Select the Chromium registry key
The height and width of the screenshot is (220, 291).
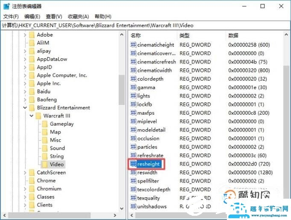pyautogui.click(x=49, y=189)
